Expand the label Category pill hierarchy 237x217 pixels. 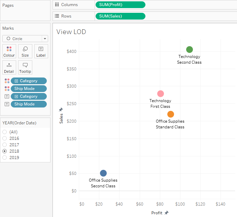pyautogui.click(x=16, y=96)
